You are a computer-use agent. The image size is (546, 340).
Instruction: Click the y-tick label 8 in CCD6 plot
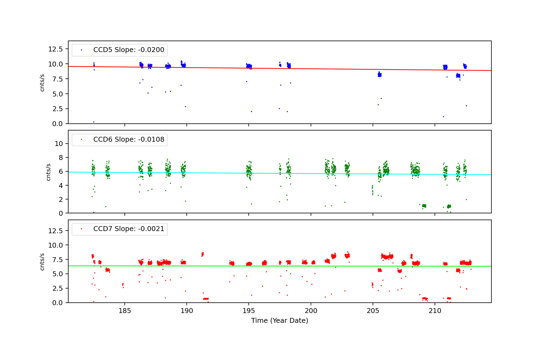[x=61, y=158]
